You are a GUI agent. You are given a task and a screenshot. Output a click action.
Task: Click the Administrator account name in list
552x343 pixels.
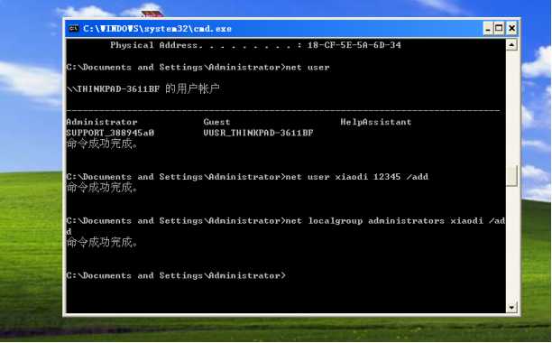(x=102, y=122)
